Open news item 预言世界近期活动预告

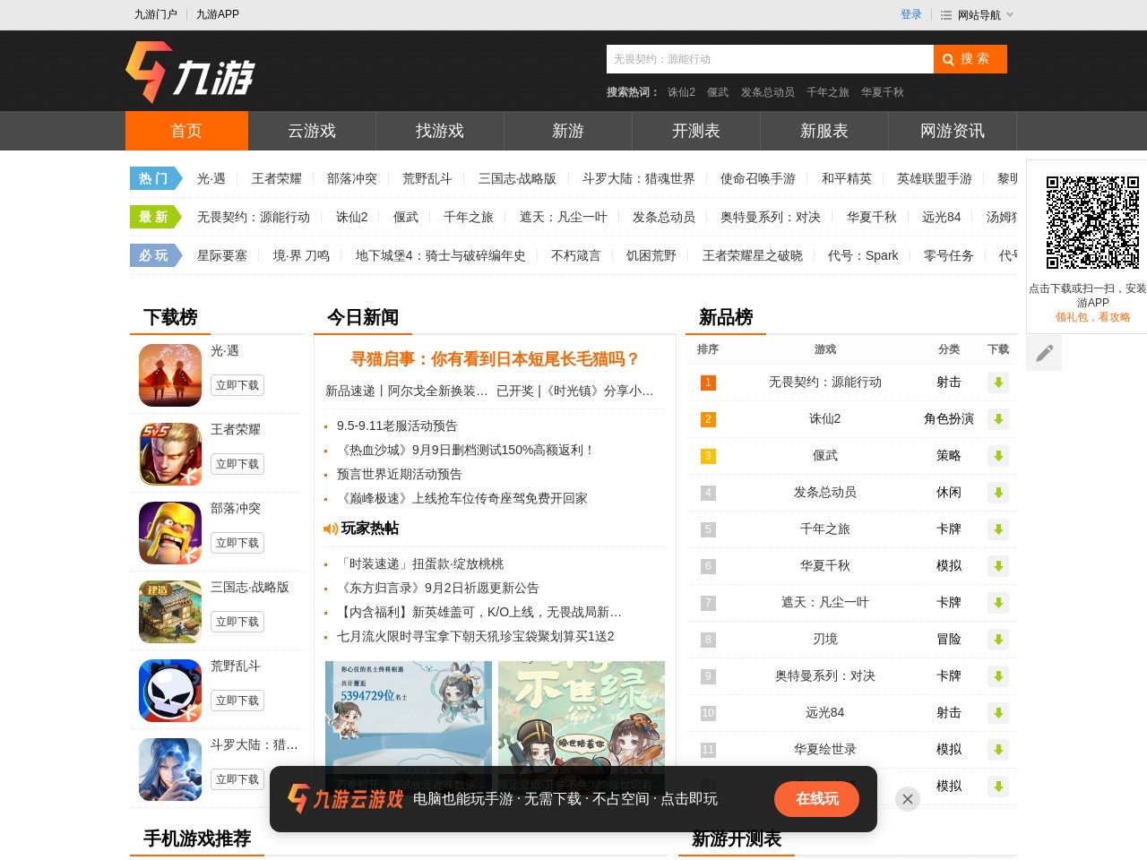click(400, 475)
